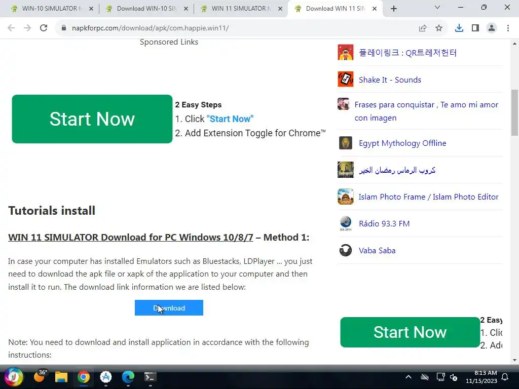Viewport: 519px width, 389px height.
Task: Open terminal app from taskbar
Action: (x=150, y=377)
